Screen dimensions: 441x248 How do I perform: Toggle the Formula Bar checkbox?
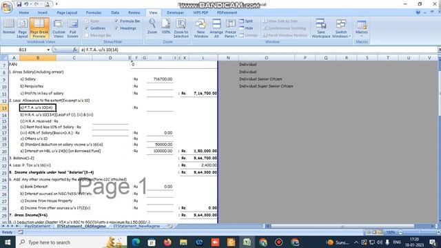pos(116,21)
